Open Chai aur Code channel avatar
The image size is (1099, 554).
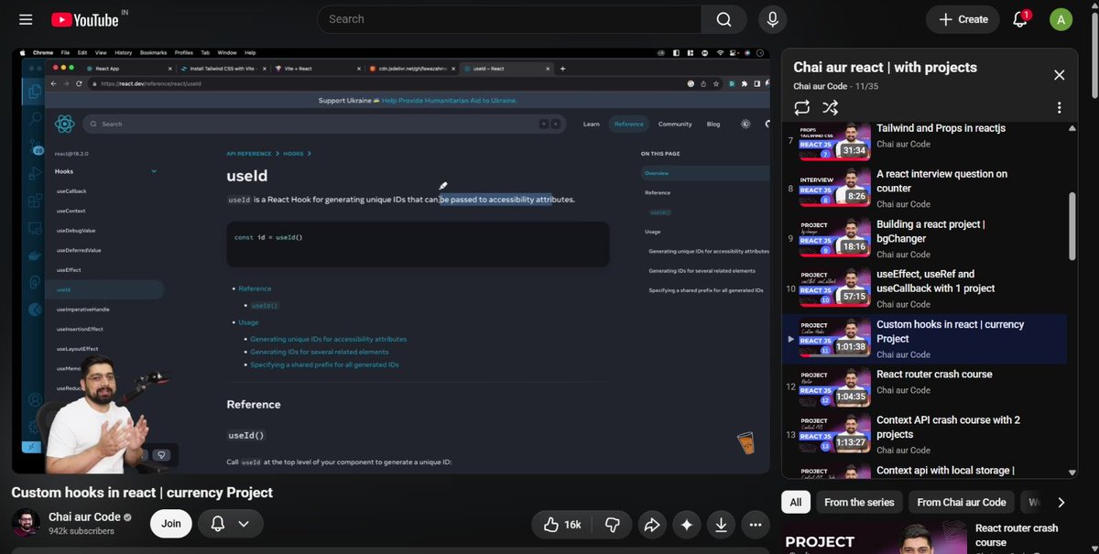27,524
